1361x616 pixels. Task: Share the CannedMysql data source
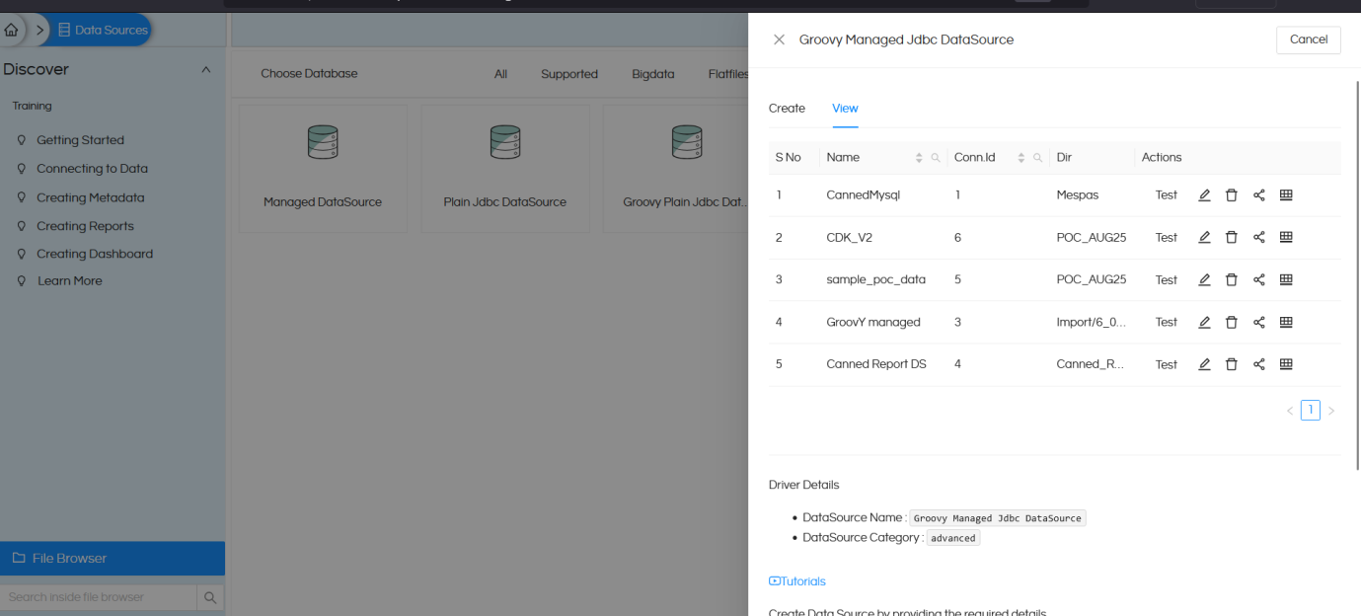pos(1258,195)
